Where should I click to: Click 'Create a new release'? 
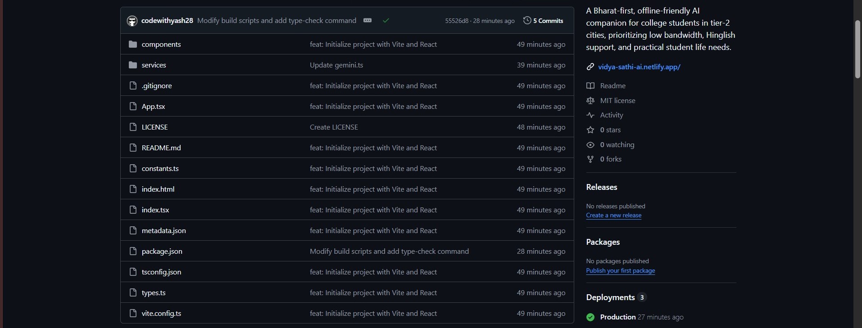[613, 216]
